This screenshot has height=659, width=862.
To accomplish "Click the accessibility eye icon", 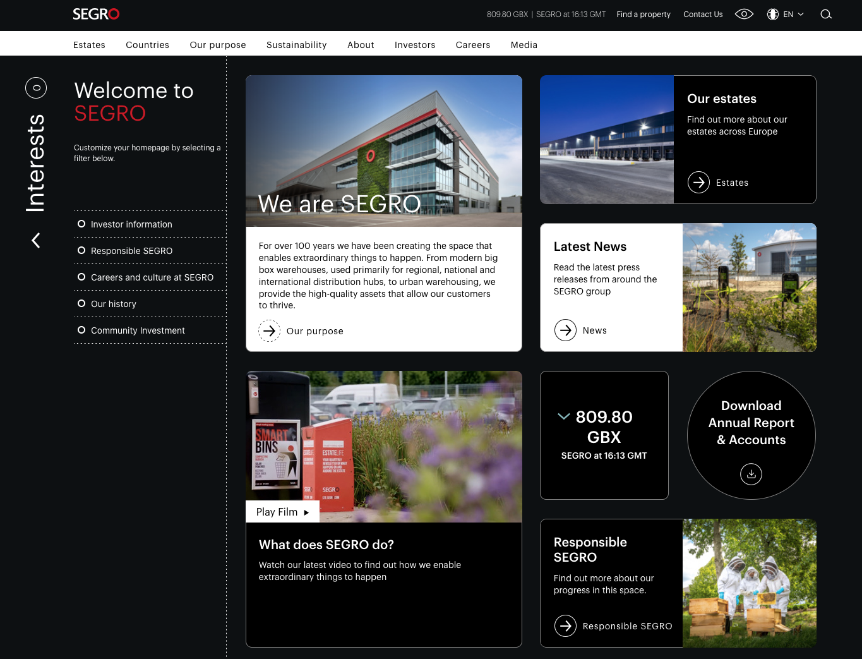I will coord(744,14).
